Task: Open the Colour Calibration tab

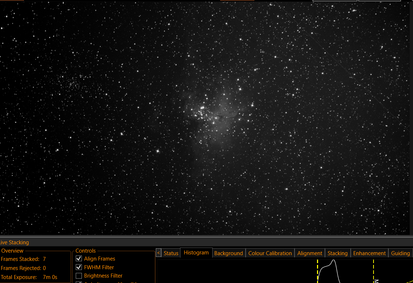Action: tap(270, 253)
